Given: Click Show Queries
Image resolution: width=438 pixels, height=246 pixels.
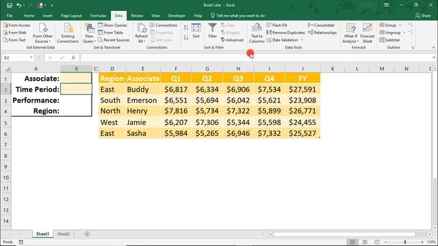Looking at the screenshot, I should tap(112, 25).
